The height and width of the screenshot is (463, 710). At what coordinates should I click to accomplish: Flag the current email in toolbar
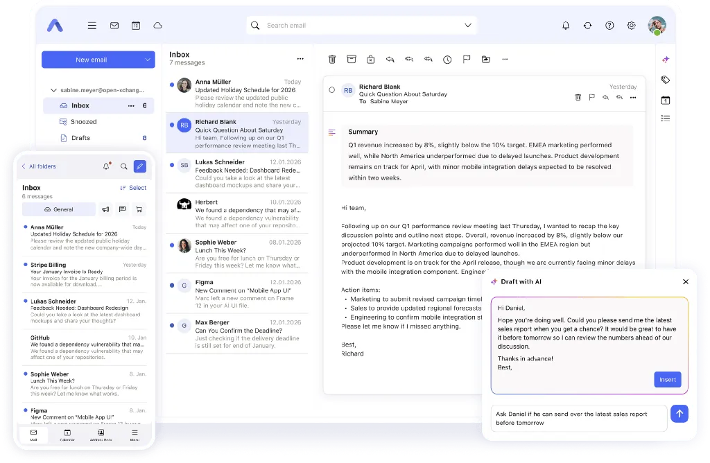click(467, 60)
